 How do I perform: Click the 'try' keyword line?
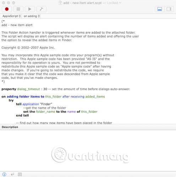tap(11, 101)
